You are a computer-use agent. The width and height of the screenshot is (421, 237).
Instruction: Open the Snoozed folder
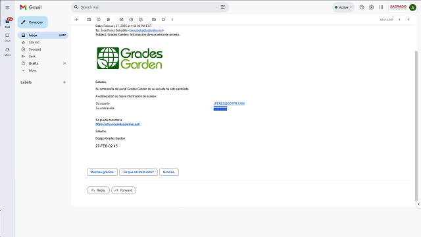pyautogui.click(x=43, y=49)
